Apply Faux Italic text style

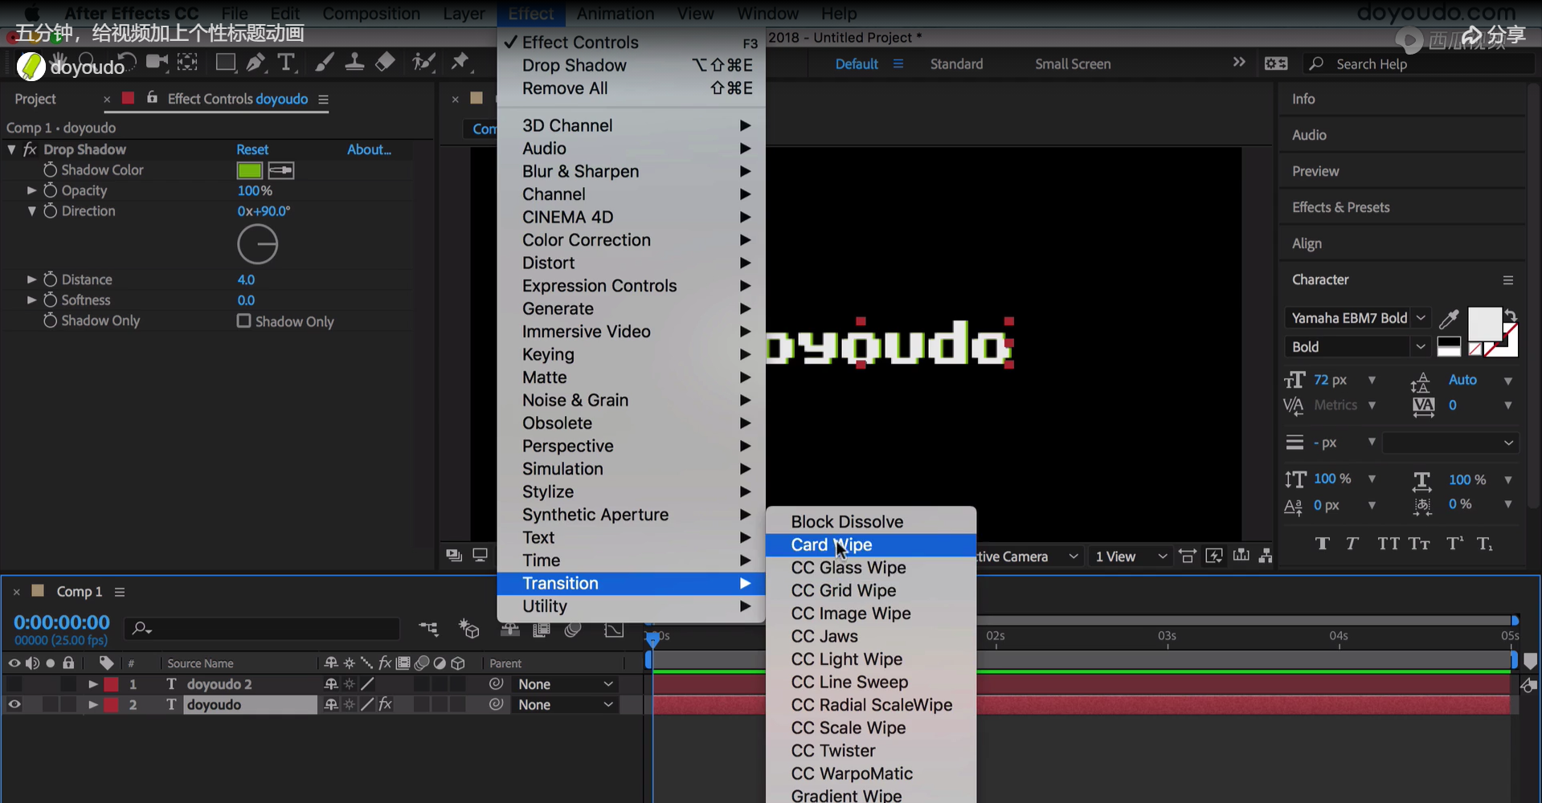point(1352,544)
